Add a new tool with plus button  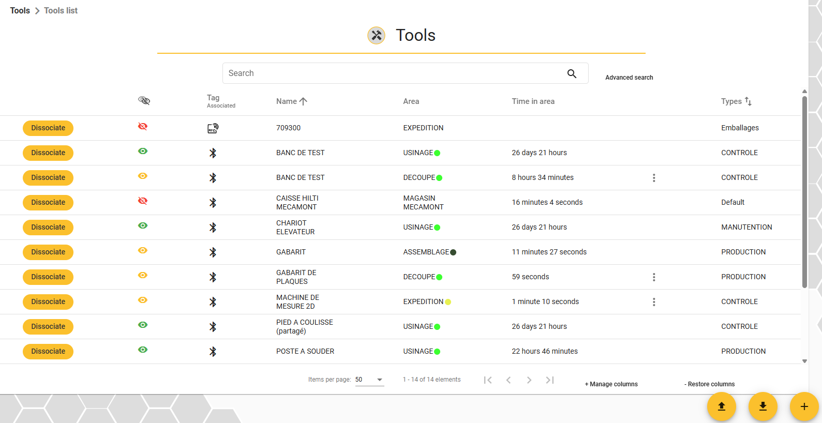pyautogui.click(x=804, y=406)
